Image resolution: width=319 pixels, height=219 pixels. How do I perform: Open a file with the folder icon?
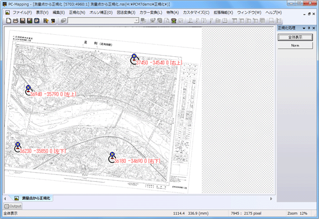click(x=16, y=20)
